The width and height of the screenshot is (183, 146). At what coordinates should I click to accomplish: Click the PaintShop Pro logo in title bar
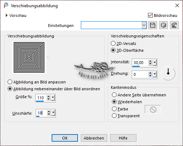(x=6, y=5)
